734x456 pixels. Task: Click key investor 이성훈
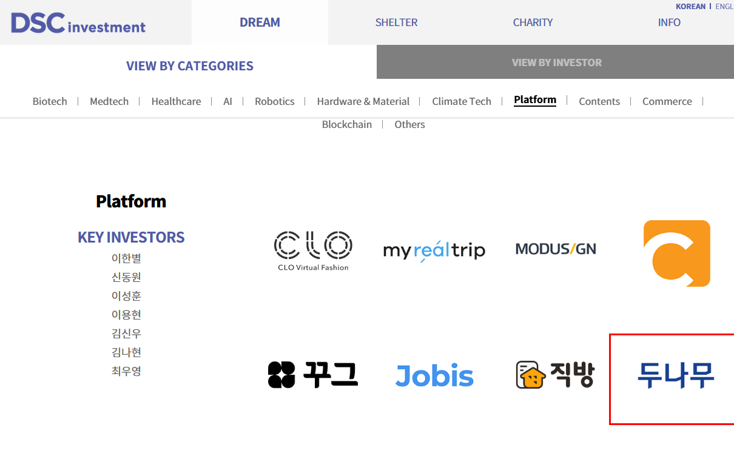tap(126, 296)
